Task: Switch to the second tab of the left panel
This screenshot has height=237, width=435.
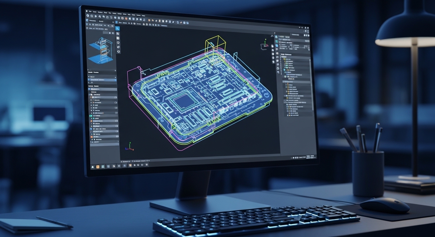Action: tap(101, 21)
